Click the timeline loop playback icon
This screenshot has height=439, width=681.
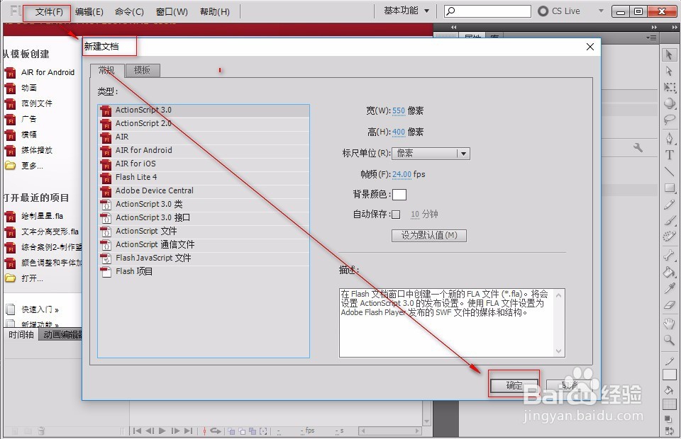click(x=216, y=431)
